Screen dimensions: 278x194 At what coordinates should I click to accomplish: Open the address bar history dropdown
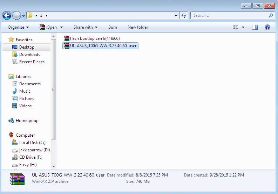pyautogui.click(x=176, y=16)
